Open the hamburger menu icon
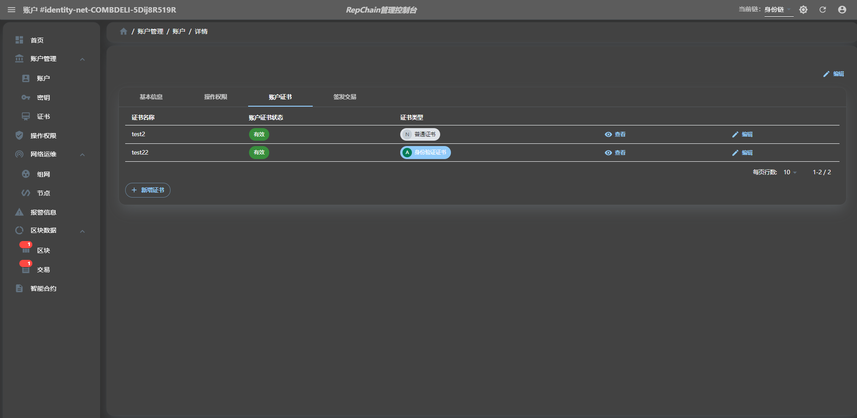Image resolution: width=857 pixels, height=418 pixels. coord(12,10)
